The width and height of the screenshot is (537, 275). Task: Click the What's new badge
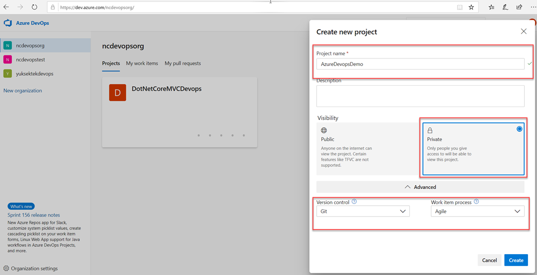tap(21, 206)
